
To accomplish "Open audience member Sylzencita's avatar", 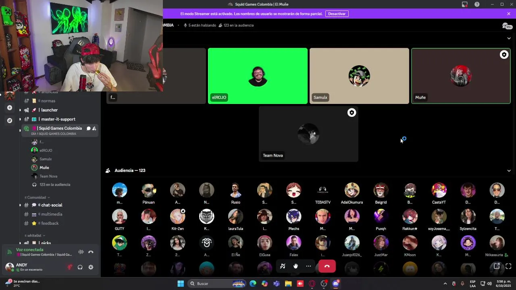I will (468, 216).
